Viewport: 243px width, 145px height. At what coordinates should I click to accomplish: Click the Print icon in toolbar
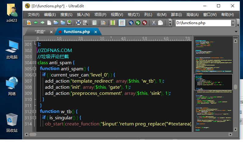(x=78, y=23)
